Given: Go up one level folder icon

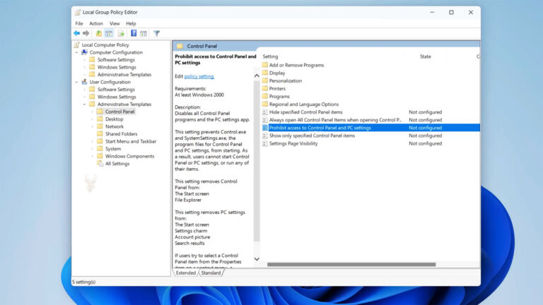Looking at the screenshot, I should [x=99, y=34].
